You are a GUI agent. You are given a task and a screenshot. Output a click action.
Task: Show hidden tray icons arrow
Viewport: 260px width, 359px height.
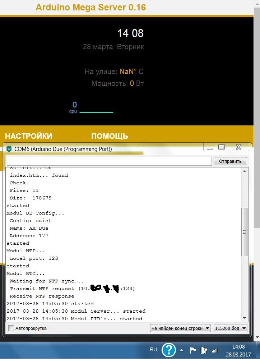pyautogui.click(x=181, y=350)
